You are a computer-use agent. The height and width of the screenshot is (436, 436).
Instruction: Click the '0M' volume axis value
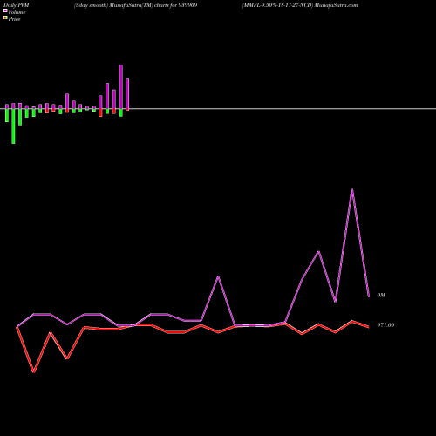tap(381, 295)
